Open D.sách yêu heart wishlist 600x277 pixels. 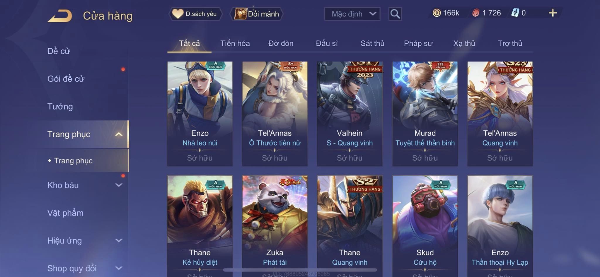point(195,14)
